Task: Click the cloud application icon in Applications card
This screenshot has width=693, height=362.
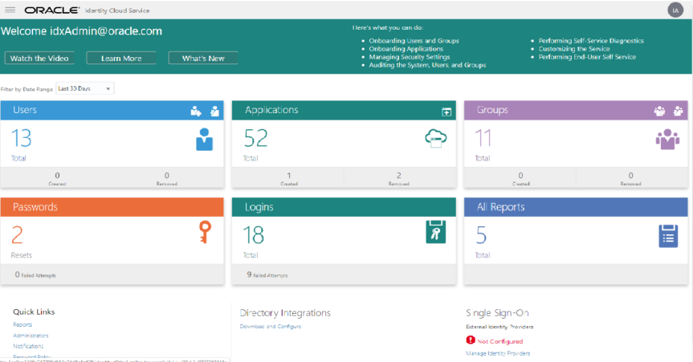Action: click(436, 138)
